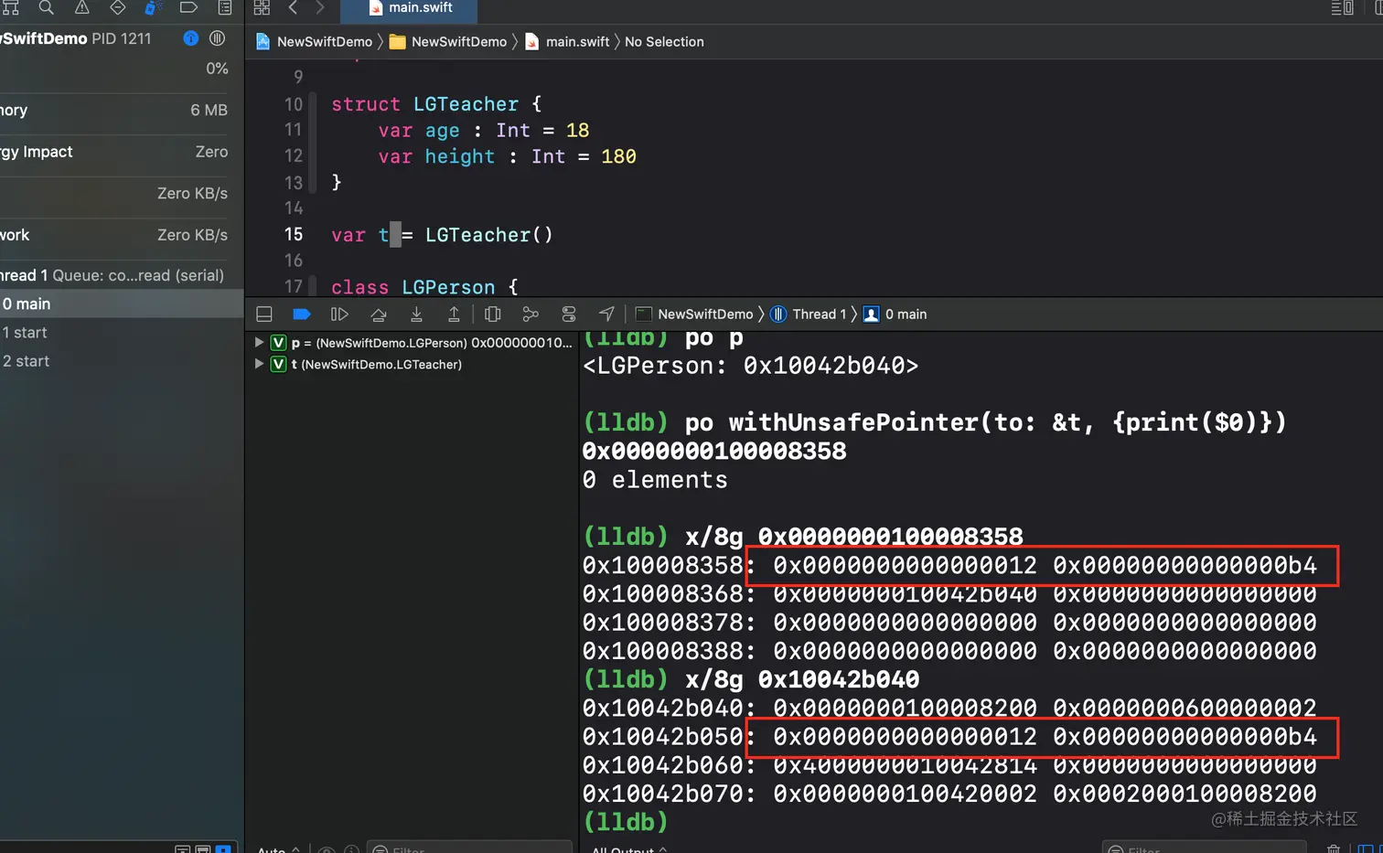
Task: Click the var height line
Action: (x=508, y=157)
